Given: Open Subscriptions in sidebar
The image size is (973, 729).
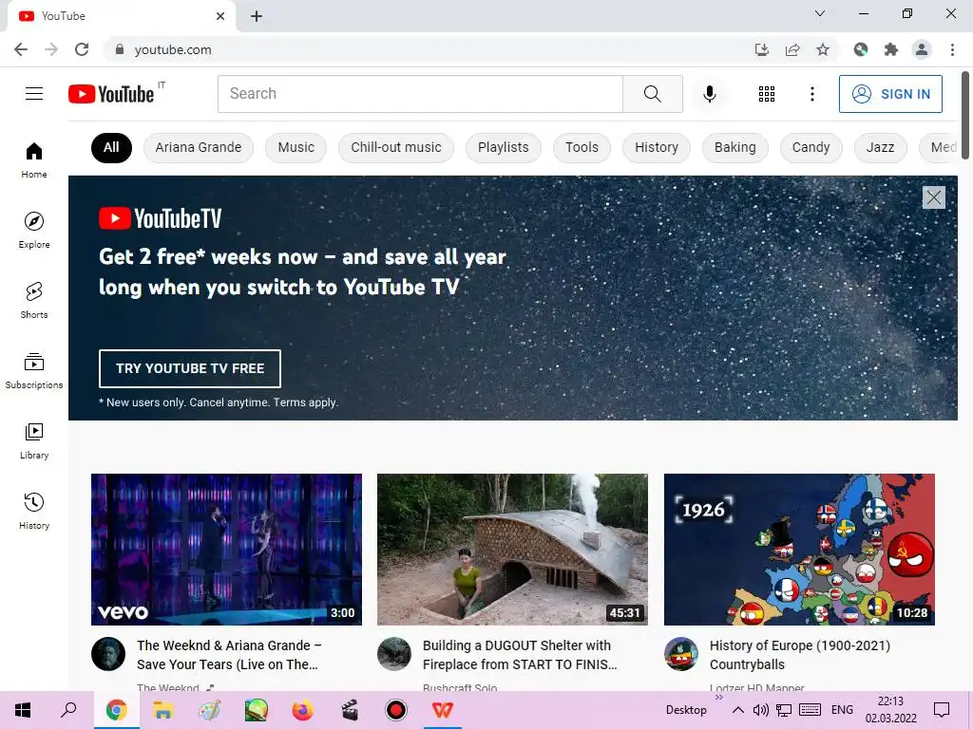Looking at the screenshot, I should [34, 370].
